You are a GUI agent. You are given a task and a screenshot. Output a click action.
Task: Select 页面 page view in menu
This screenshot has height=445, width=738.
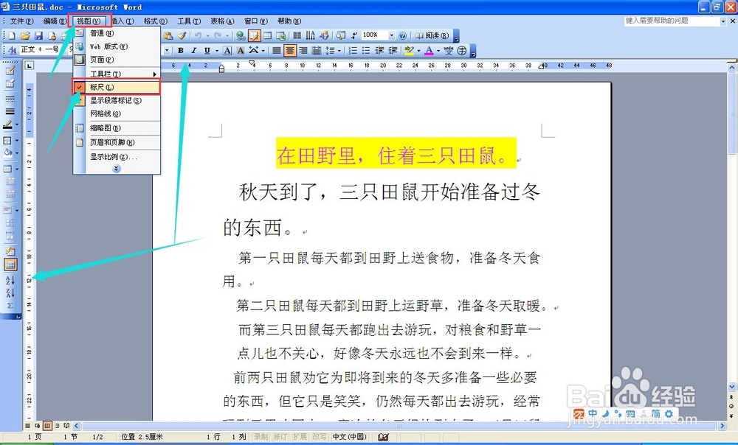click(x=117, y=59)
